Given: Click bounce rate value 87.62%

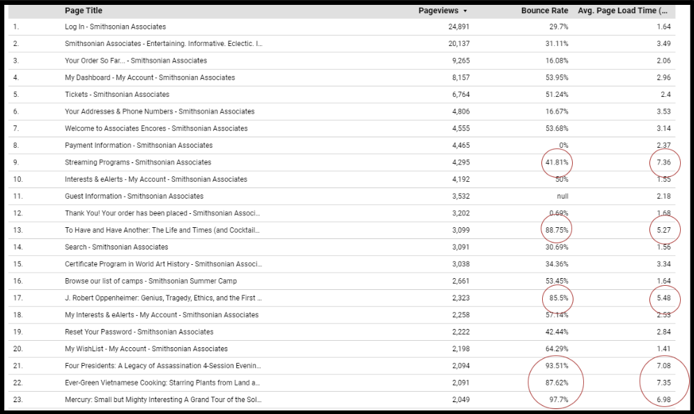Looking at the screenshot, I should pyautogui.click(x=557, y=383).
